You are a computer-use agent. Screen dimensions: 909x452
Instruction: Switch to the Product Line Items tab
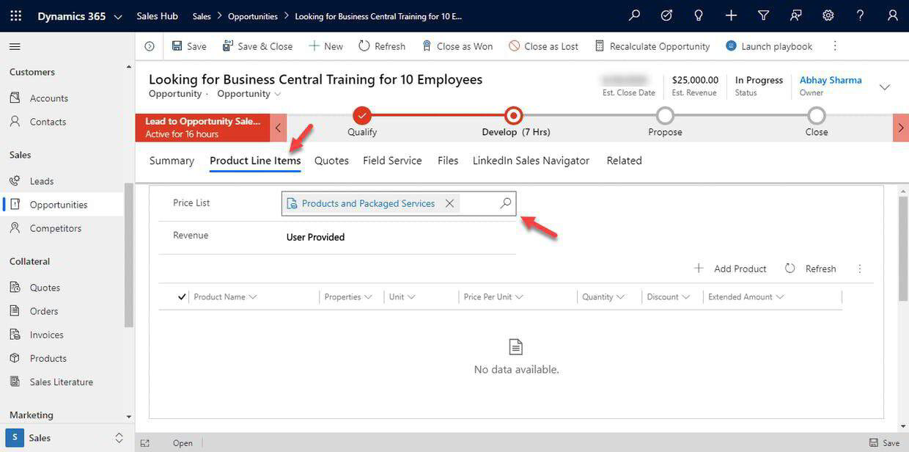pos(255,161)
